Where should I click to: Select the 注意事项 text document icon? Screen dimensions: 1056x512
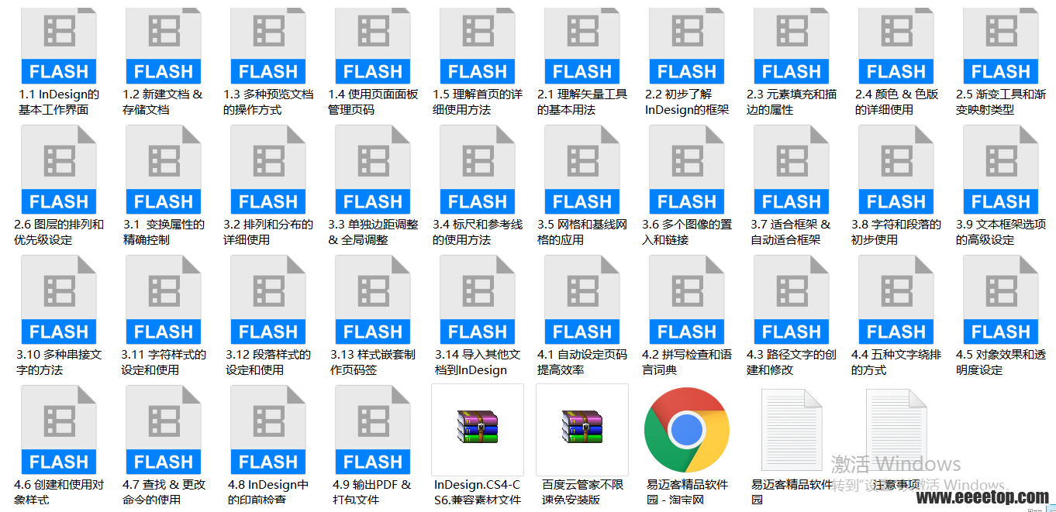[x=896, y=430]
